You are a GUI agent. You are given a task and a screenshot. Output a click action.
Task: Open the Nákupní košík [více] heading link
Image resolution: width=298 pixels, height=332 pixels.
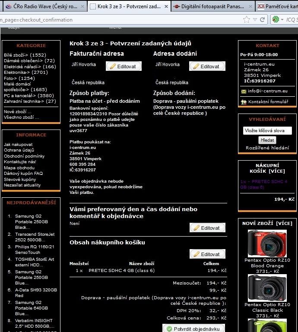[267, 168]
